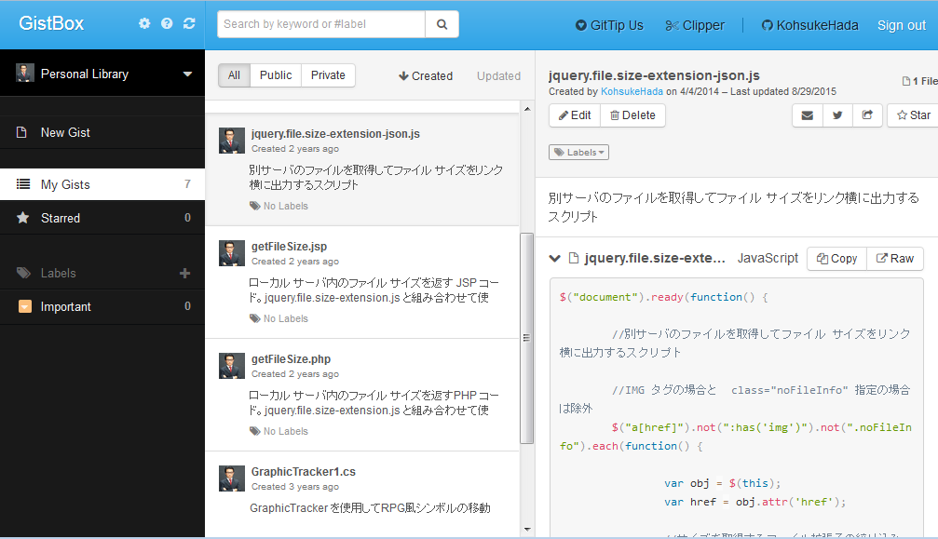Add a new label with plus icon
The height and width of the screenshot is (539, 938).
tap(184, 273)
